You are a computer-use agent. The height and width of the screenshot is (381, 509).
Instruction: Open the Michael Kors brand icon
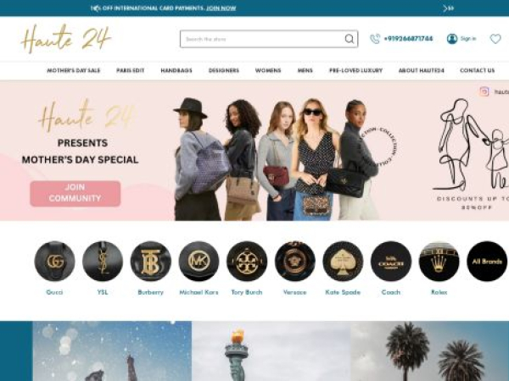pos(199,261)
